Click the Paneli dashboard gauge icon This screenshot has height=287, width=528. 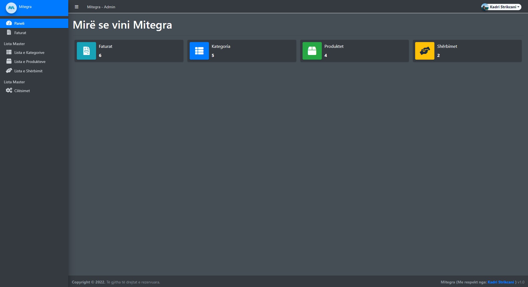[9, 23]
